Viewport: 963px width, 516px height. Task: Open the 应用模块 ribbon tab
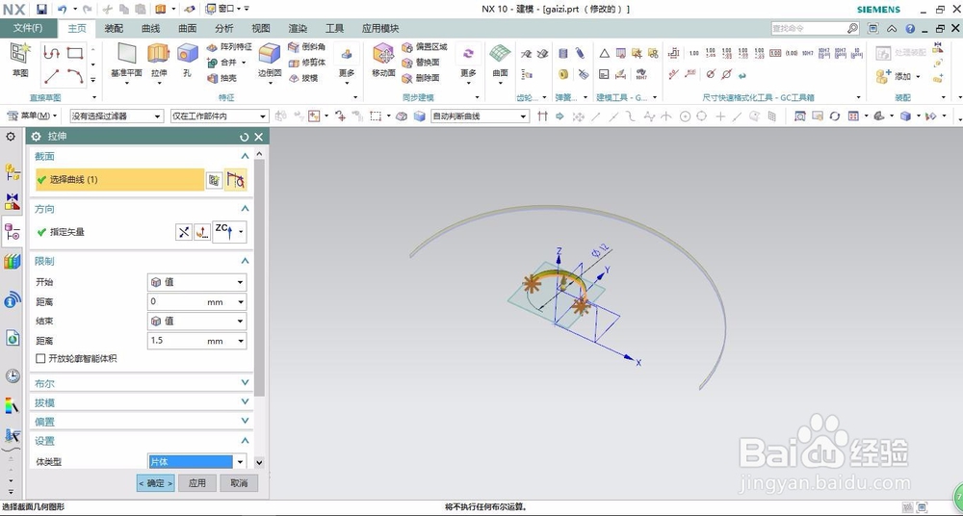(x=380, y=28)
